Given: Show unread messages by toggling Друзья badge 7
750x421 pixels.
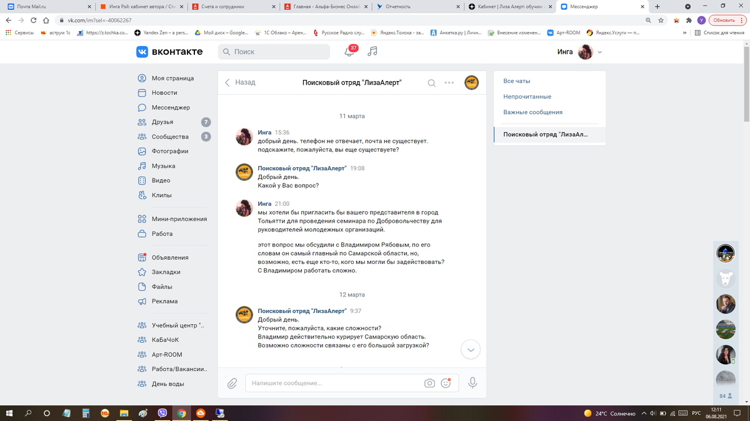Looking at the screenshot, I should (206, 122).
